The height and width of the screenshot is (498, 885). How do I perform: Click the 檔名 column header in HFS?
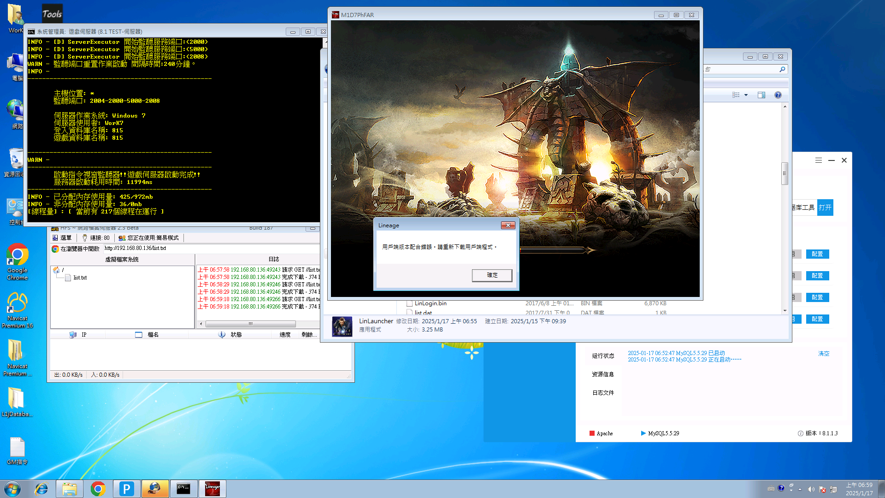coord(147,335)
